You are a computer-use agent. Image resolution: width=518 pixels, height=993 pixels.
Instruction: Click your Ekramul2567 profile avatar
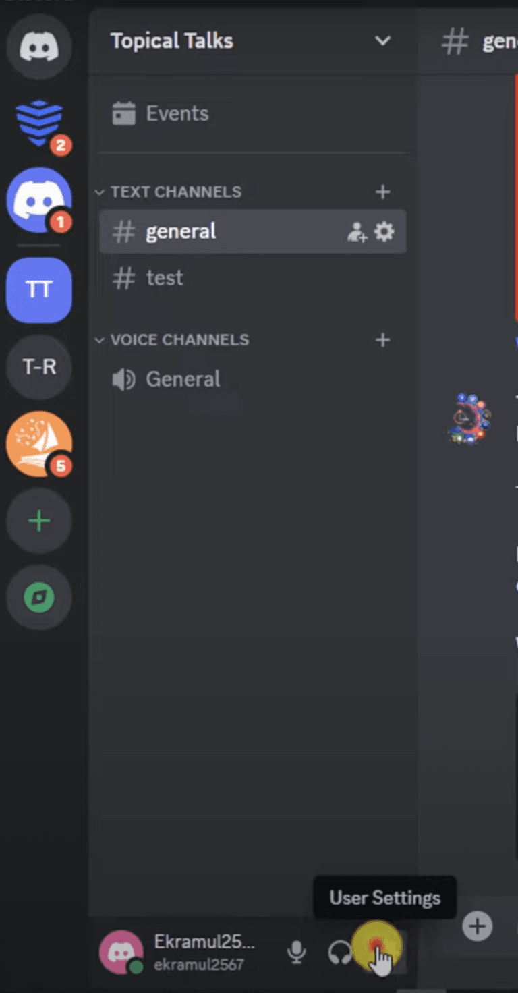(x=121, y=951)
